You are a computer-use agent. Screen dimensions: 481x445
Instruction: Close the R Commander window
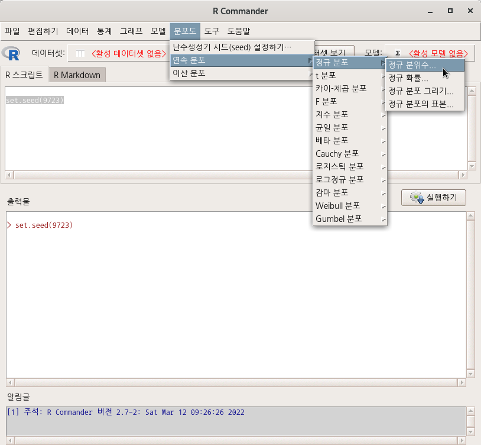click(x=470, y=11)
